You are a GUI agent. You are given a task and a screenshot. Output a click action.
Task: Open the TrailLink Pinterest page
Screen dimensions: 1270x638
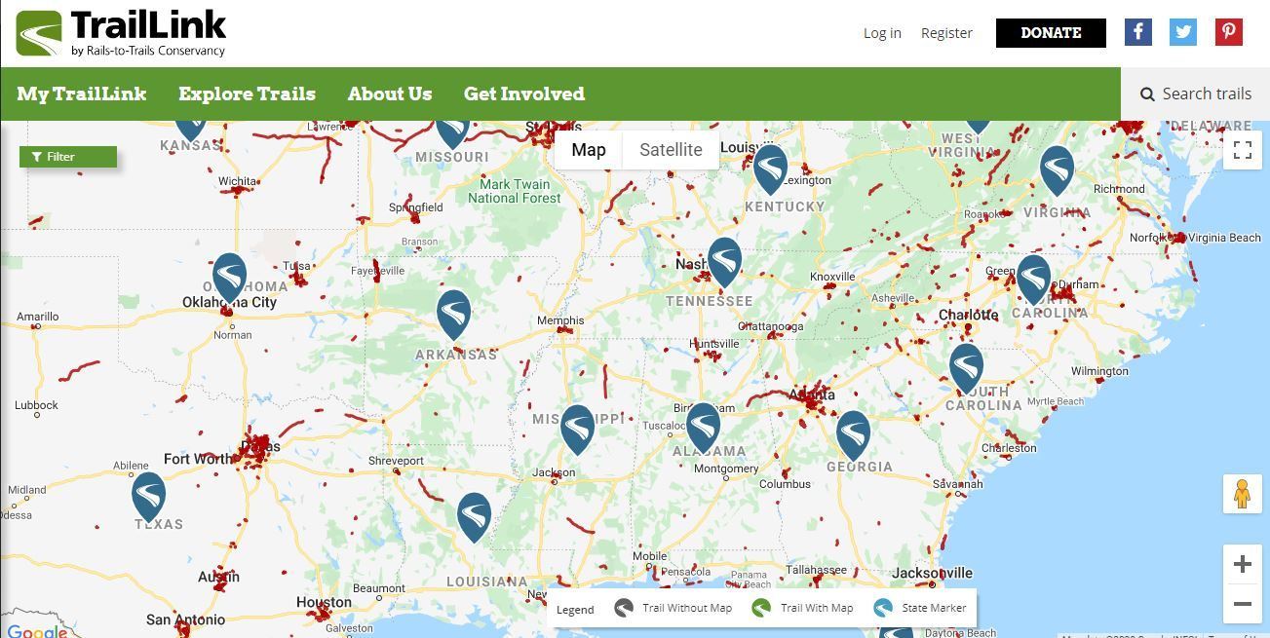click(x=1229, y=32)
